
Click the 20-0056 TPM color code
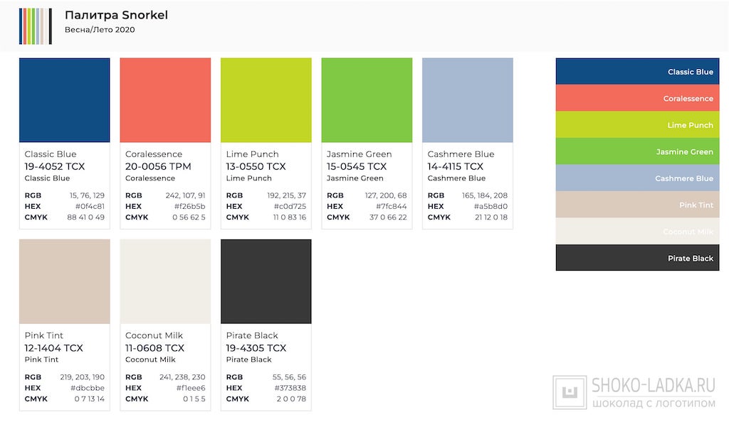coord(158,166)
